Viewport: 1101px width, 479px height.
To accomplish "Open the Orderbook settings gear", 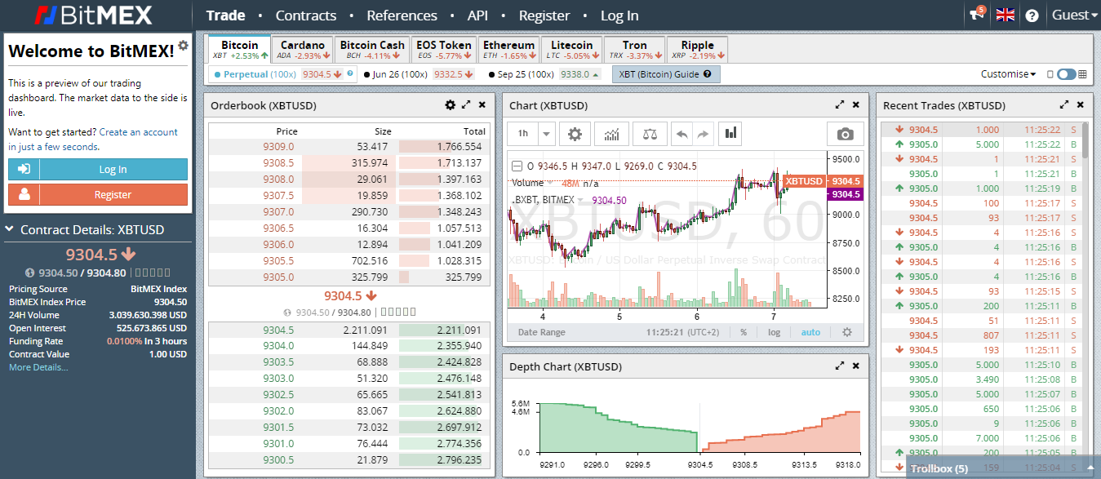I will 450,105.
